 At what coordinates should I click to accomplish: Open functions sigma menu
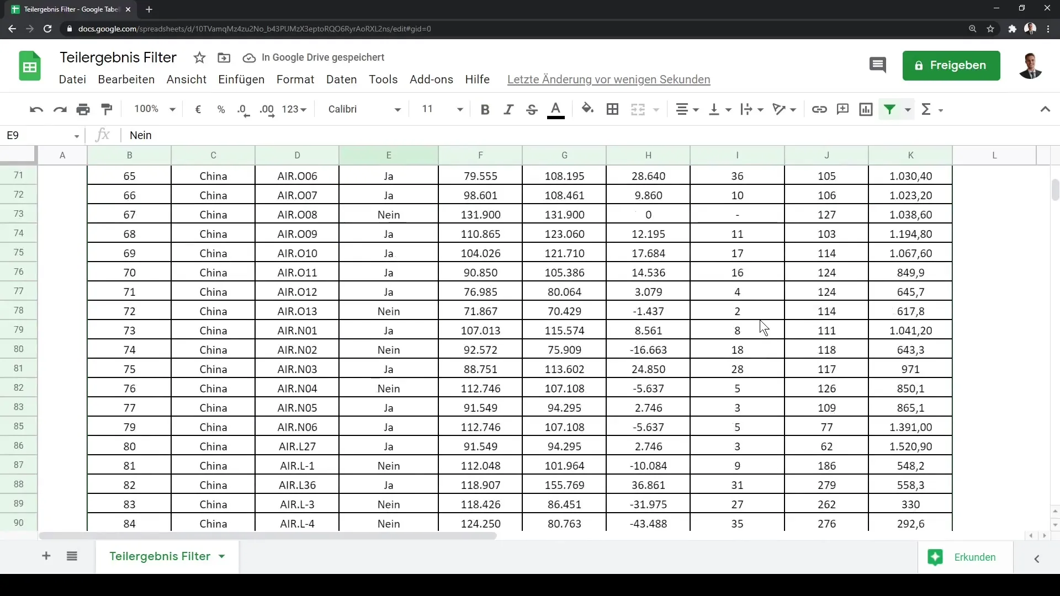pyautogui.click(x=931, y=109)
